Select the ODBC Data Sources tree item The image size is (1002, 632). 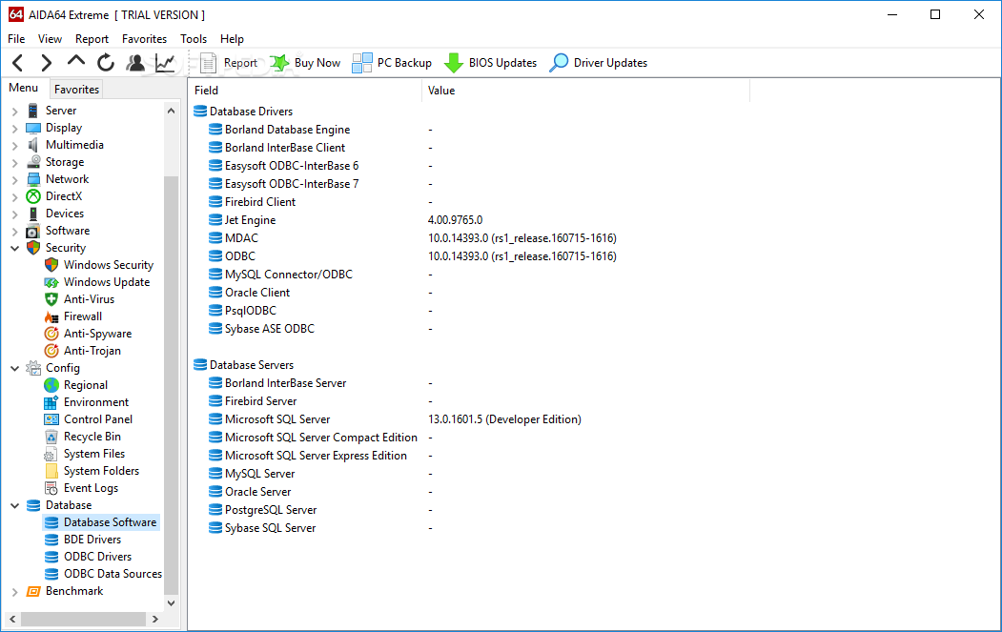tap(103, 574)
